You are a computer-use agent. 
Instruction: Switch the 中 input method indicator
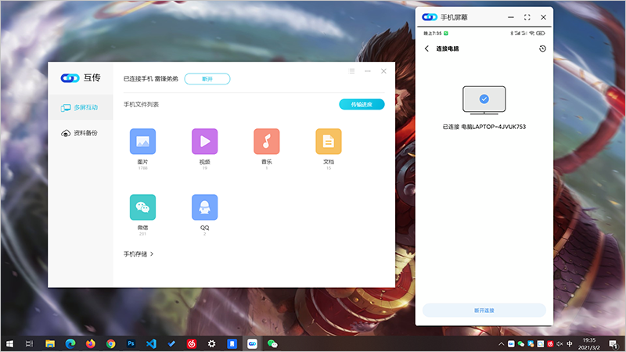click(570, 343)
